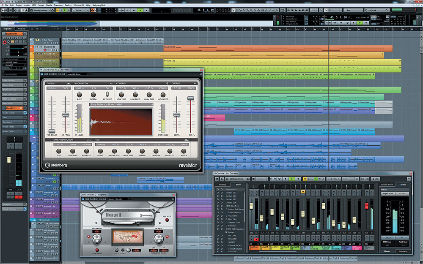423x264 pixels.
Task: Toggle visibility of Bluethner 65 in Zones list
Action: coord(218,190)
